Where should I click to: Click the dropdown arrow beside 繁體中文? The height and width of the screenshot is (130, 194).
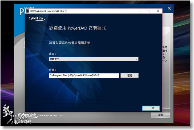pos(137,59)
